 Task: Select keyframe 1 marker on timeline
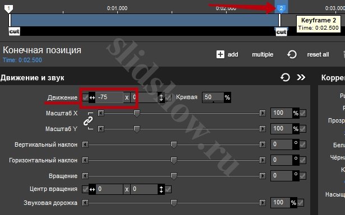pos(8,8)
